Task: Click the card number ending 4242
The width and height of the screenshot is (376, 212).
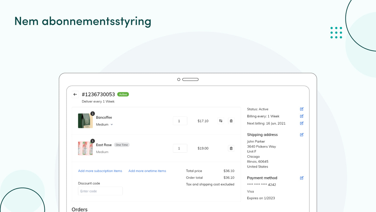Action: point(261,185)
